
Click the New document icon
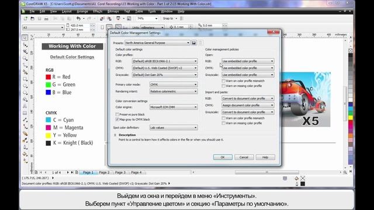(x=26, y=19)
